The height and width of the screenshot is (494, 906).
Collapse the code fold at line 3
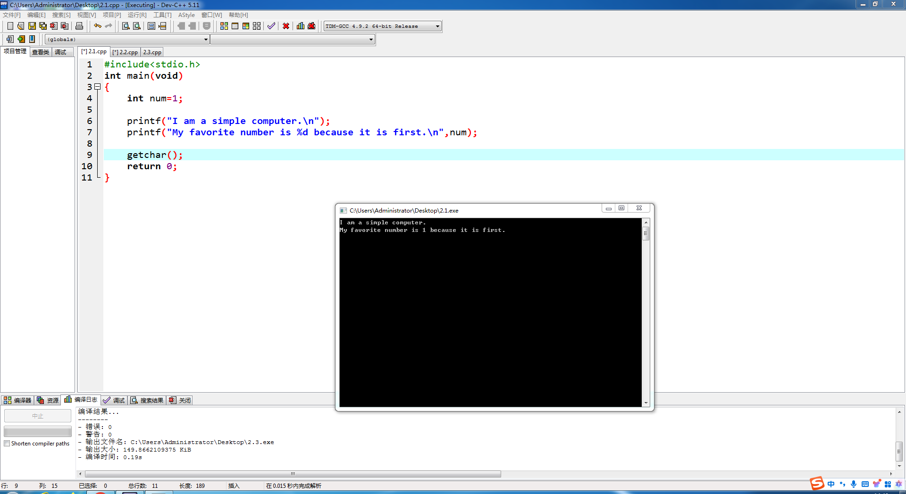click(98, 87)
